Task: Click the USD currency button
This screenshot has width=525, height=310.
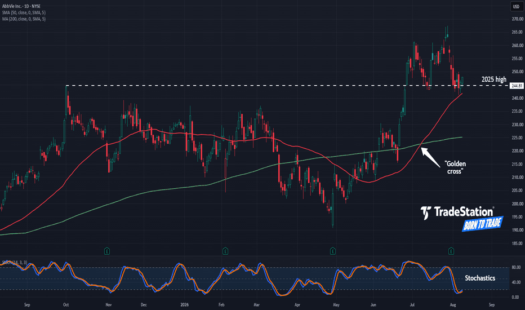Action: 517,6
